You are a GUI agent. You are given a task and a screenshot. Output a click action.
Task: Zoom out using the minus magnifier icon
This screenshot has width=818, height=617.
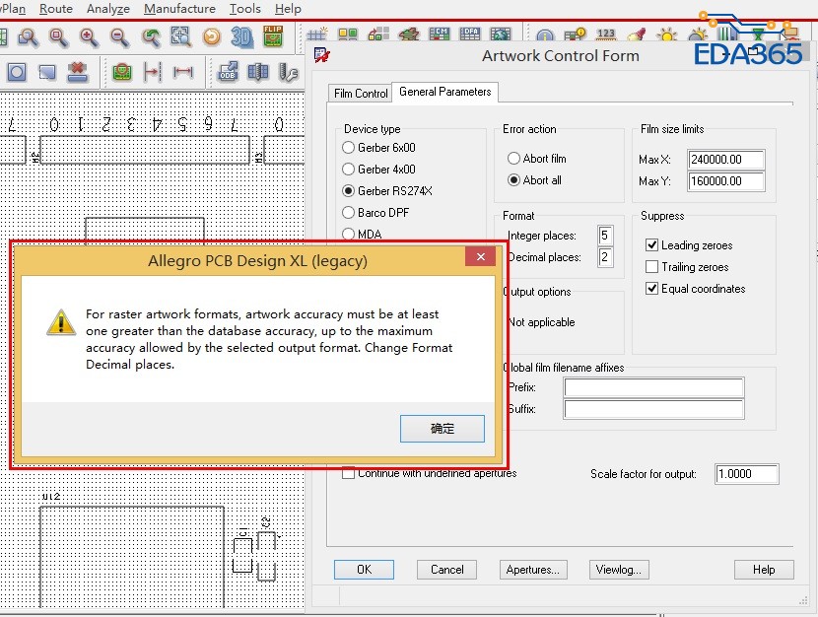pyautogui.click(x=119, y=36)
